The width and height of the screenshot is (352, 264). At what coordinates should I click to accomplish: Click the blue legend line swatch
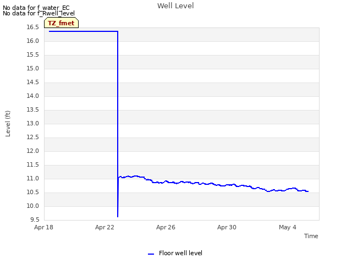[x=151, y=254]
